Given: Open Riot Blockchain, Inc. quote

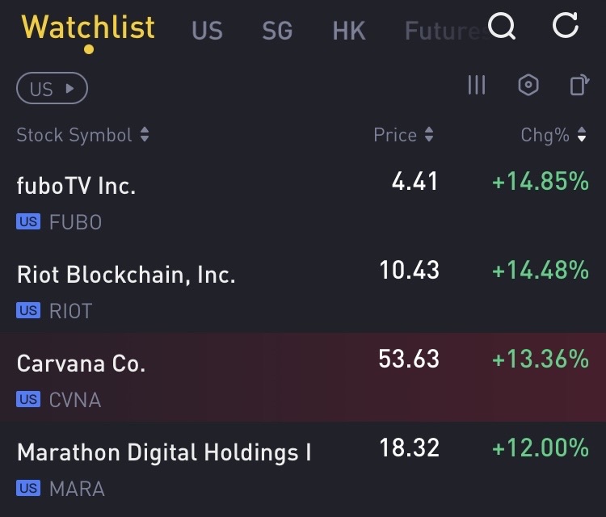Looking at the screenshot, I should (126, 275).
